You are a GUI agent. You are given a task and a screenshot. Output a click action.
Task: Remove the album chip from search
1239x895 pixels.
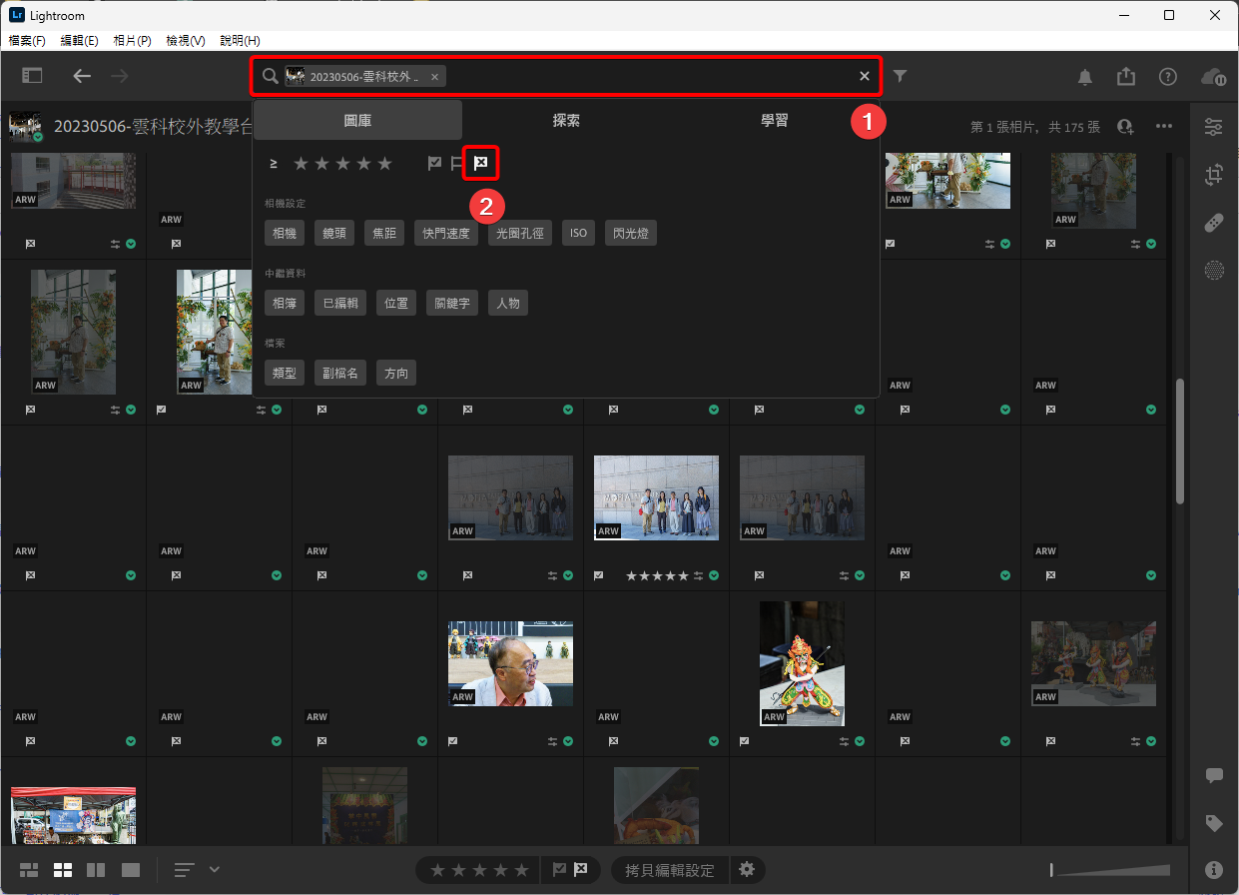[x=434, y=77]
